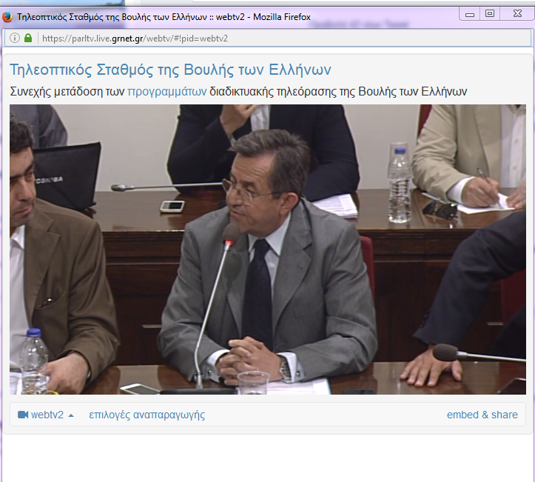Follow the προγραμμάτων link

click(x=166, y=92)
